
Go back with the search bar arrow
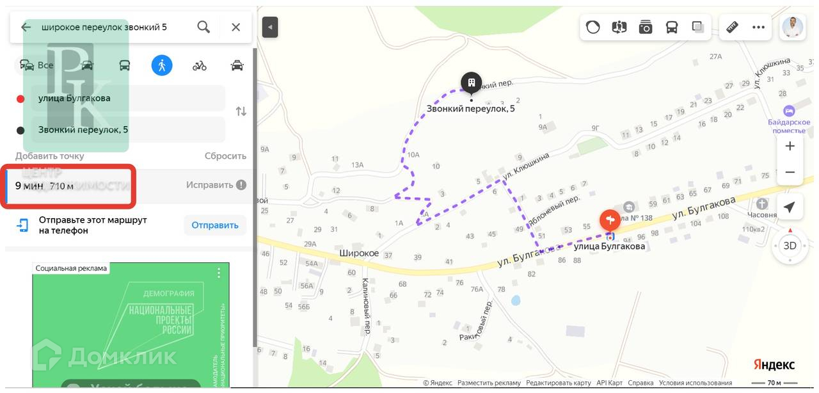[x=26, y=28]
